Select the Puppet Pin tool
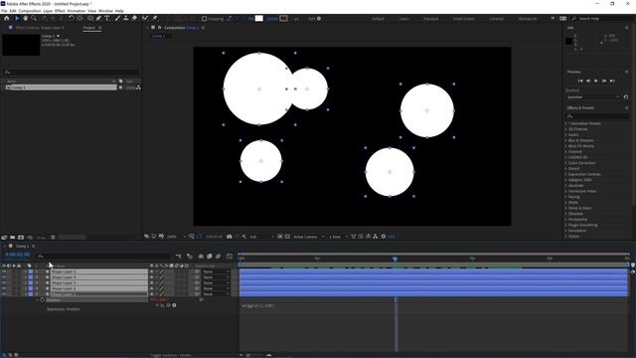Screen dimensions: 636x358 [155, 18]
